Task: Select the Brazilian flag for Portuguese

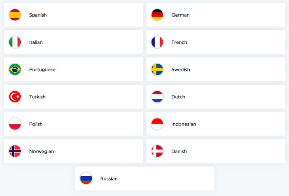Action: [15, 69]
